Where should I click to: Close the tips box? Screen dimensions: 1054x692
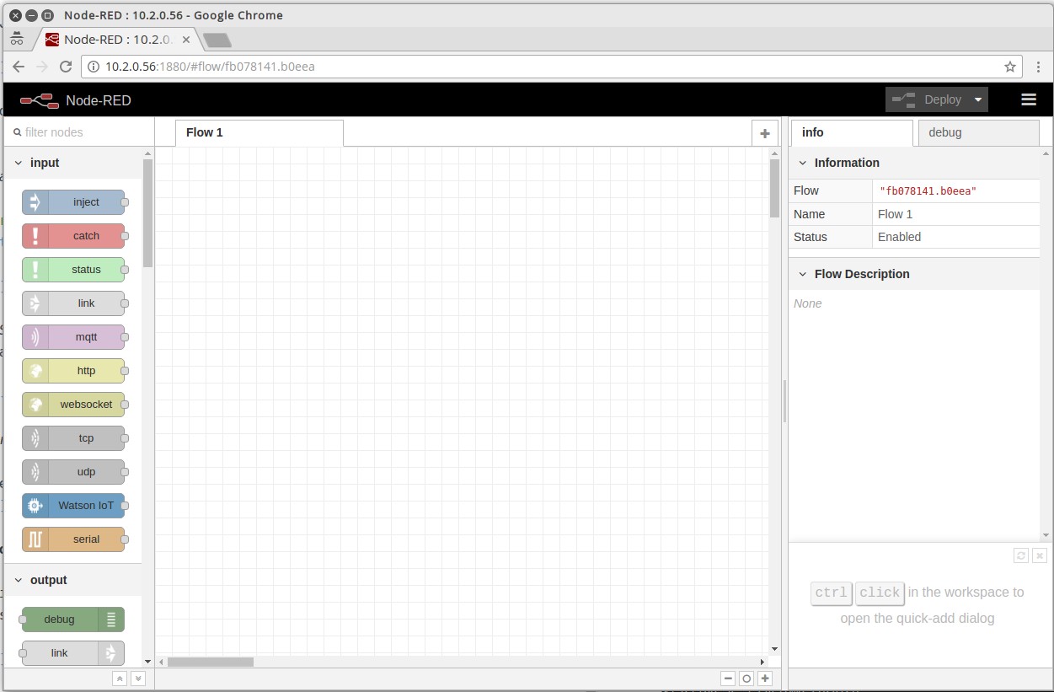(1040, 555)
